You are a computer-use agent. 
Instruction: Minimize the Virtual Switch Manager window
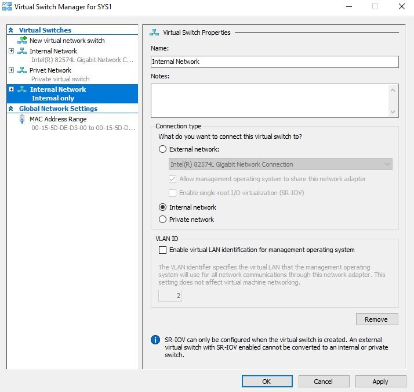[349, 6]
